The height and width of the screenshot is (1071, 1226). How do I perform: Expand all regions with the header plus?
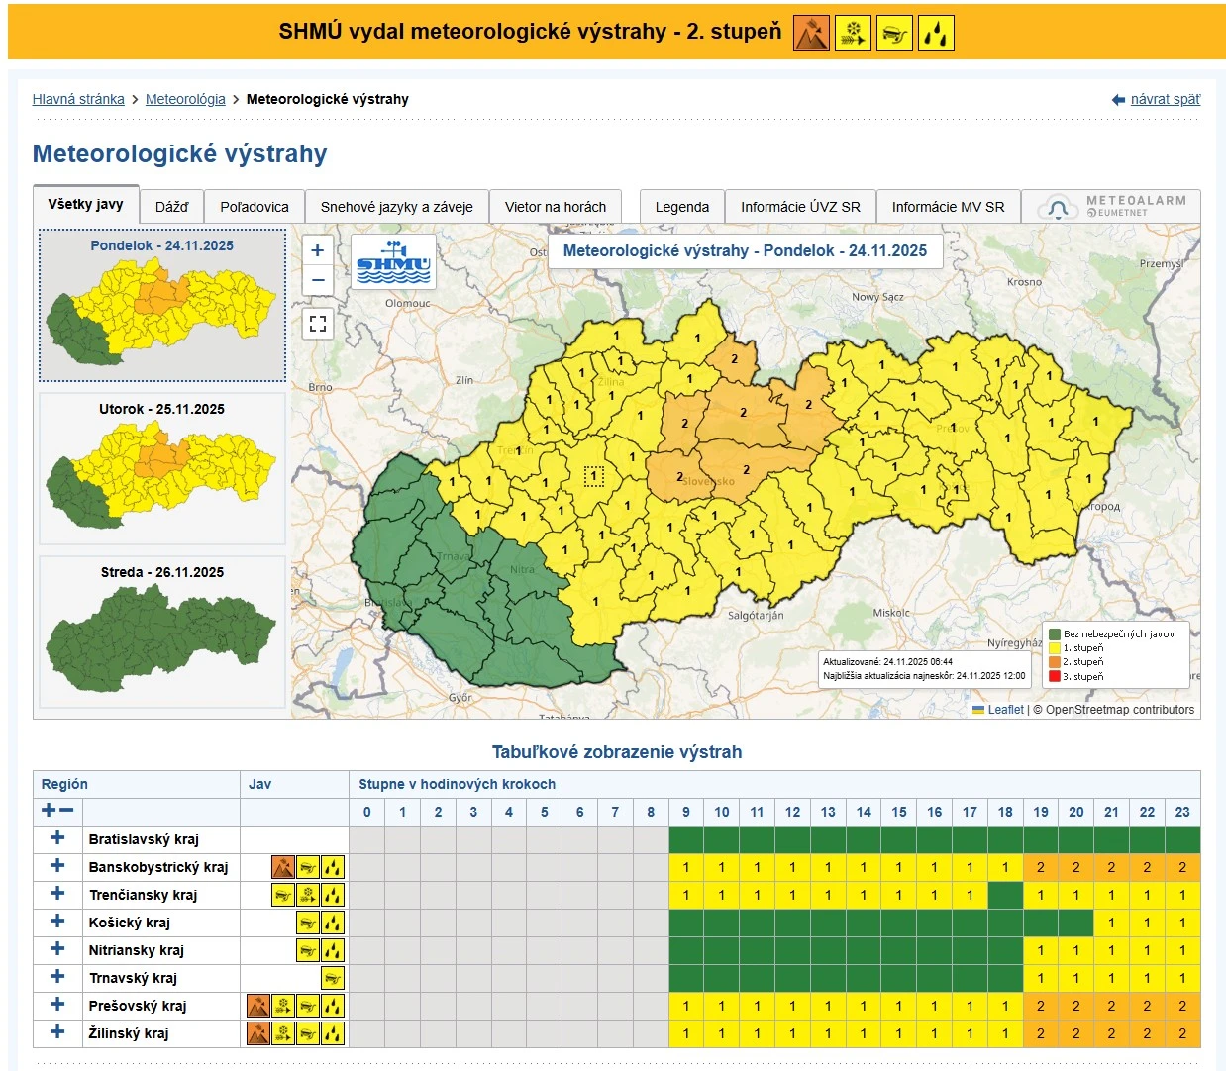[x=48, y=811]
